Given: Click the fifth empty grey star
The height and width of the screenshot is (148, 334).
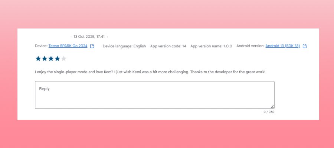Looking at the screenshot, I should click(x=64, y=58).
